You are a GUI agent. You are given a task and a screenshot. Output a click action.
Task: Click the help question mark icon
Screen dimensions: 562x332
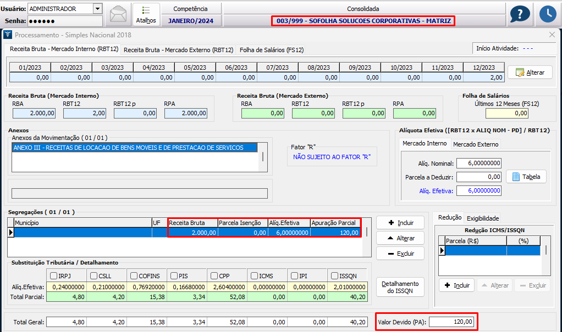519,14
